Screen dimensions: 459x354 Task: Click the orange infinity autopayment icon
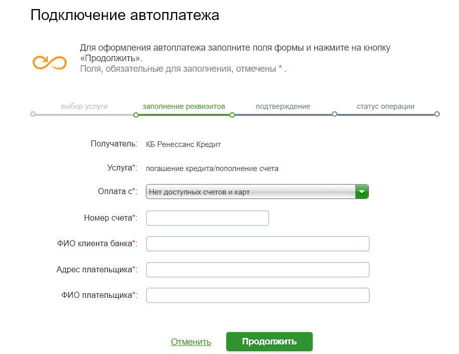coord(49,62)
